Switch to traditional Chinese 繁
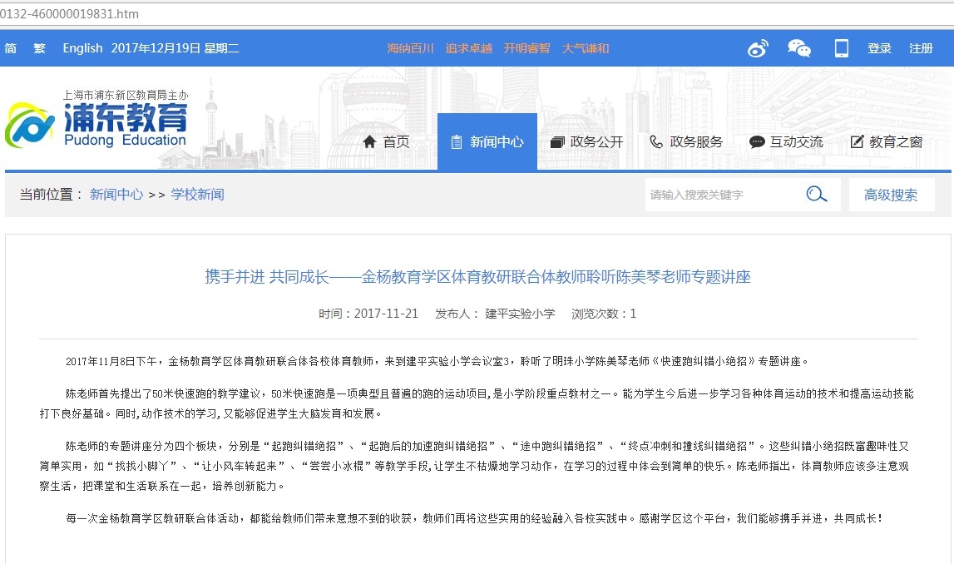954x564 pixels. click(x=40, y=48)
